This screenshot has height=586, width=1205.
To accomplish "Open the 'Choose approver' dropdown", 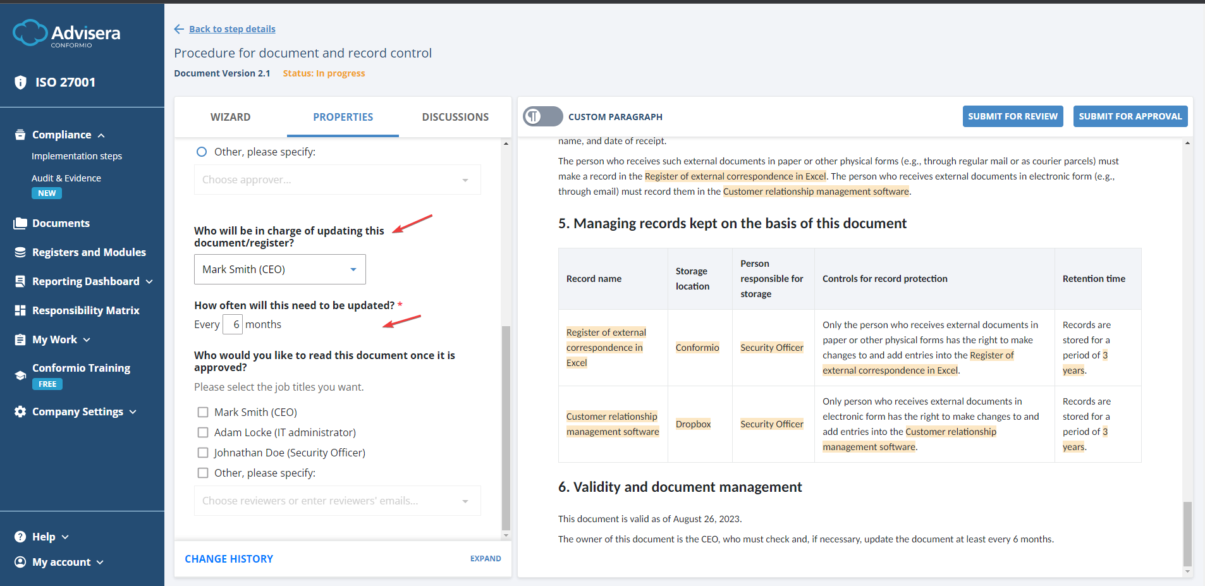I will tap(337, 179).
